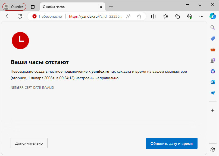Open sidebar Outlook icon

(x=213, y=82)
